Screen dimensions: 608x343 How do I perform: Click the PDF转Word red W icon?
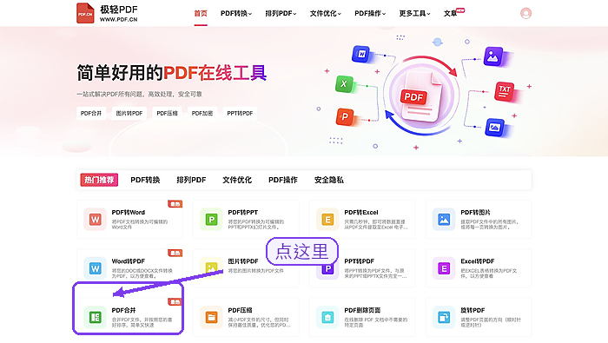click(x=95, y=220)
